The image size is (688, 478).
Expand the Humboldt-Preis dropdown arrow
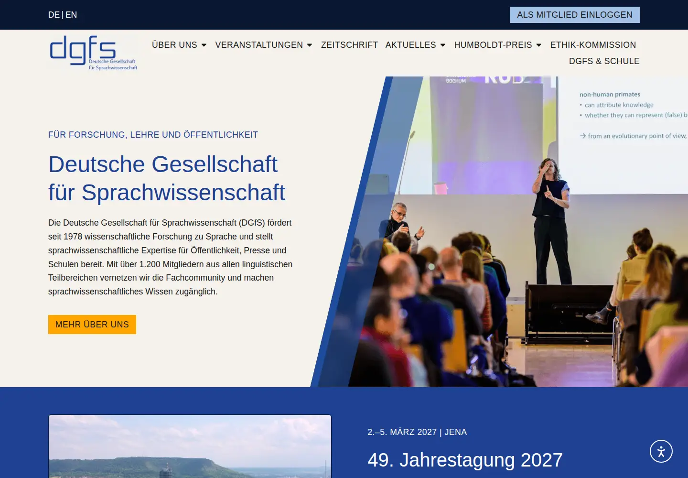coord(539,45)
